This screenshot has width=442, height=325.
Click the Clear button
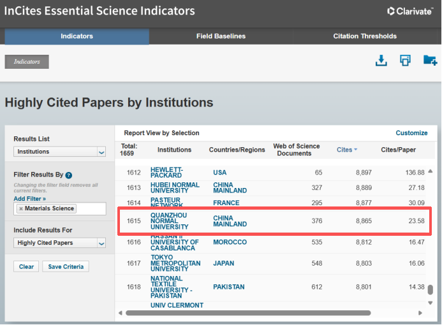(x=26, y=267)
